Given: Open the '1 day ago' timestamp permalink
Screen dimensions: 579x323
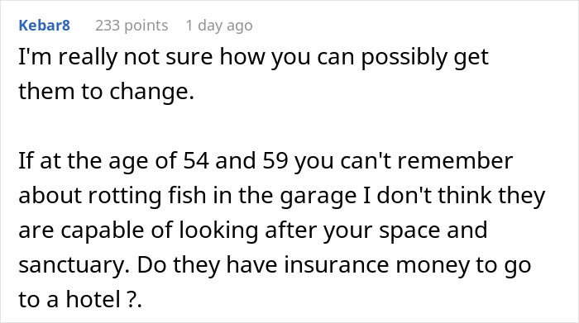Looking at the screenshot, I should [x=219, y=26].
